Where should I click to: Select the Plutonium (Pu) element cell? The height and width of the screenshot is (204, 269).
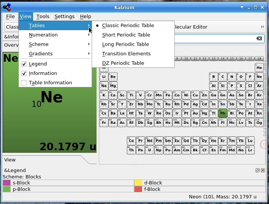coord(168,150)
